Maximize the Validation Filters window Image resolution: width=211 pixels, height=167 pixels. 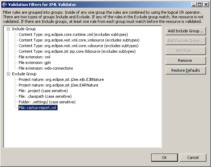[x=200, y=5]
